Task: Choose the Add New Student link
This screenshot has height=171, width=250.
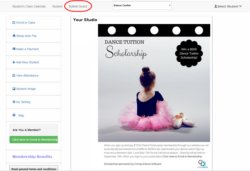Action: click(x=28, y=62)
